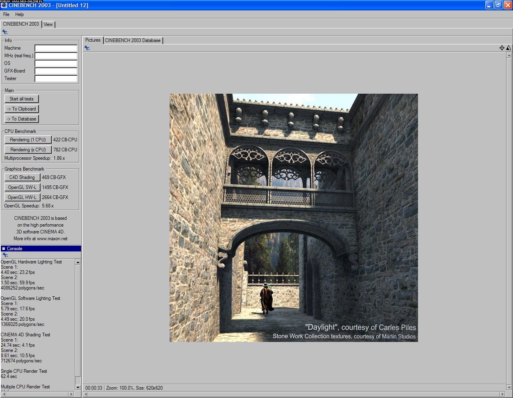Click the picture view scroll left arrow
This screenshot has height=398, width=513.
click(85, 394)
